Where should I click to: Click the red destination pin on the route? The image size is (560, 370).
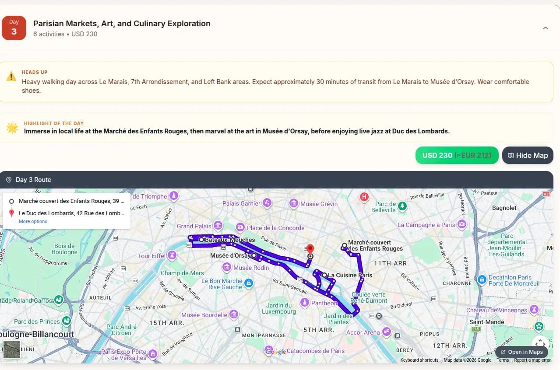pyautogui.click(x=310, y=249)
